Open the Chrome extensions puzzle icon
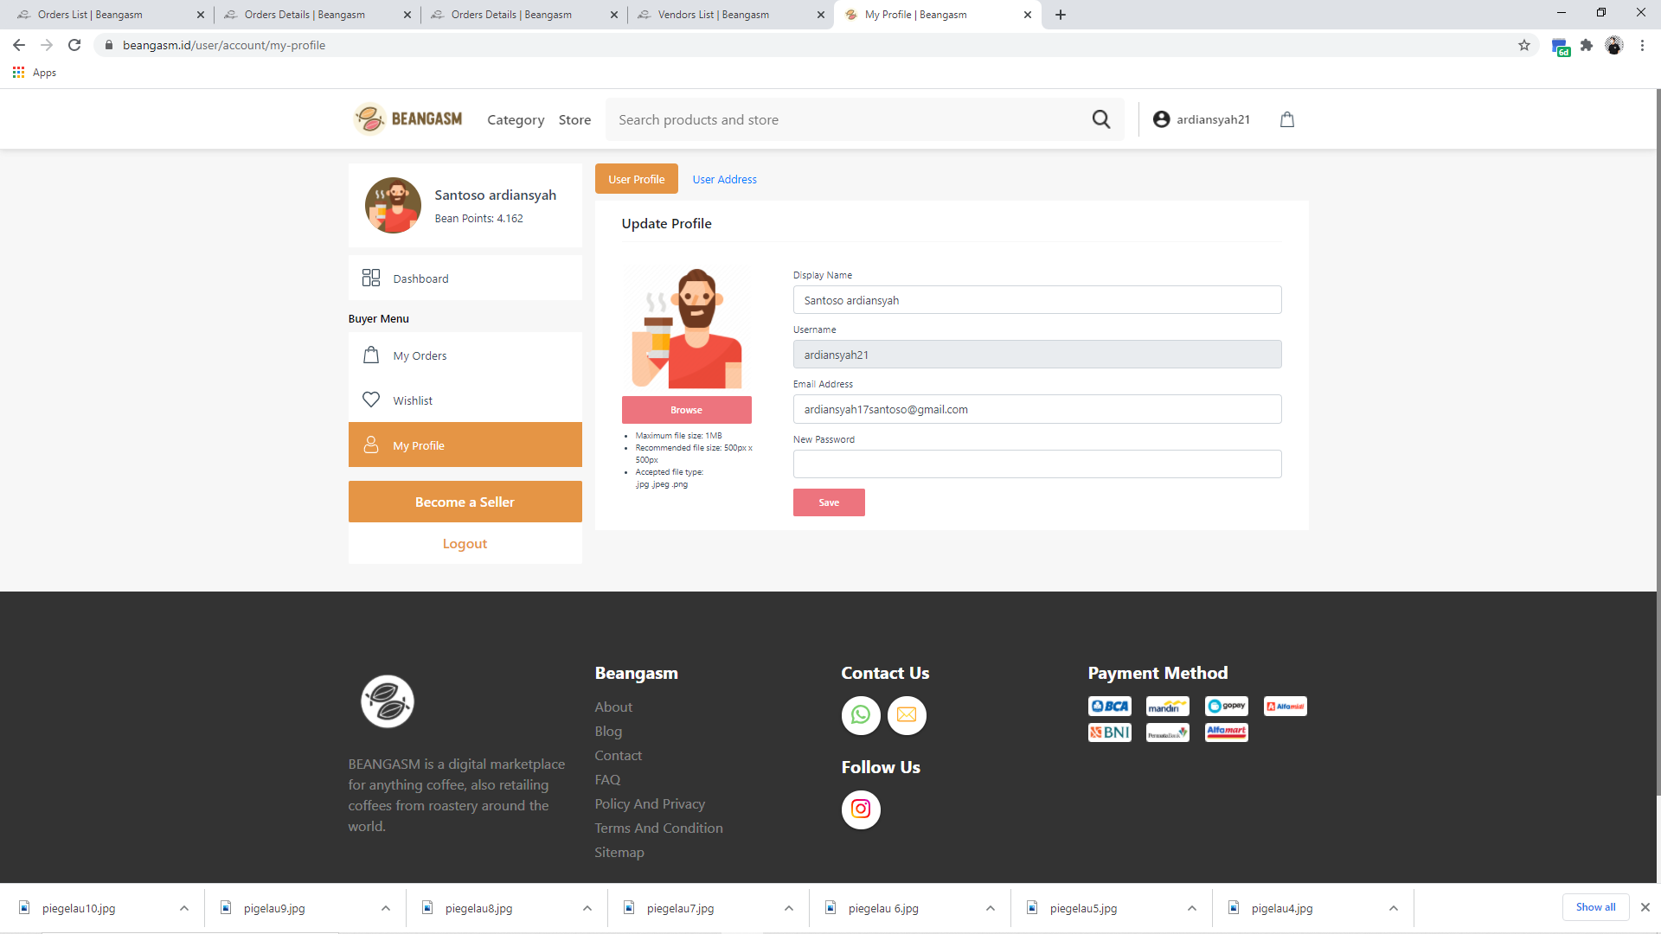 pos(1587,45)
